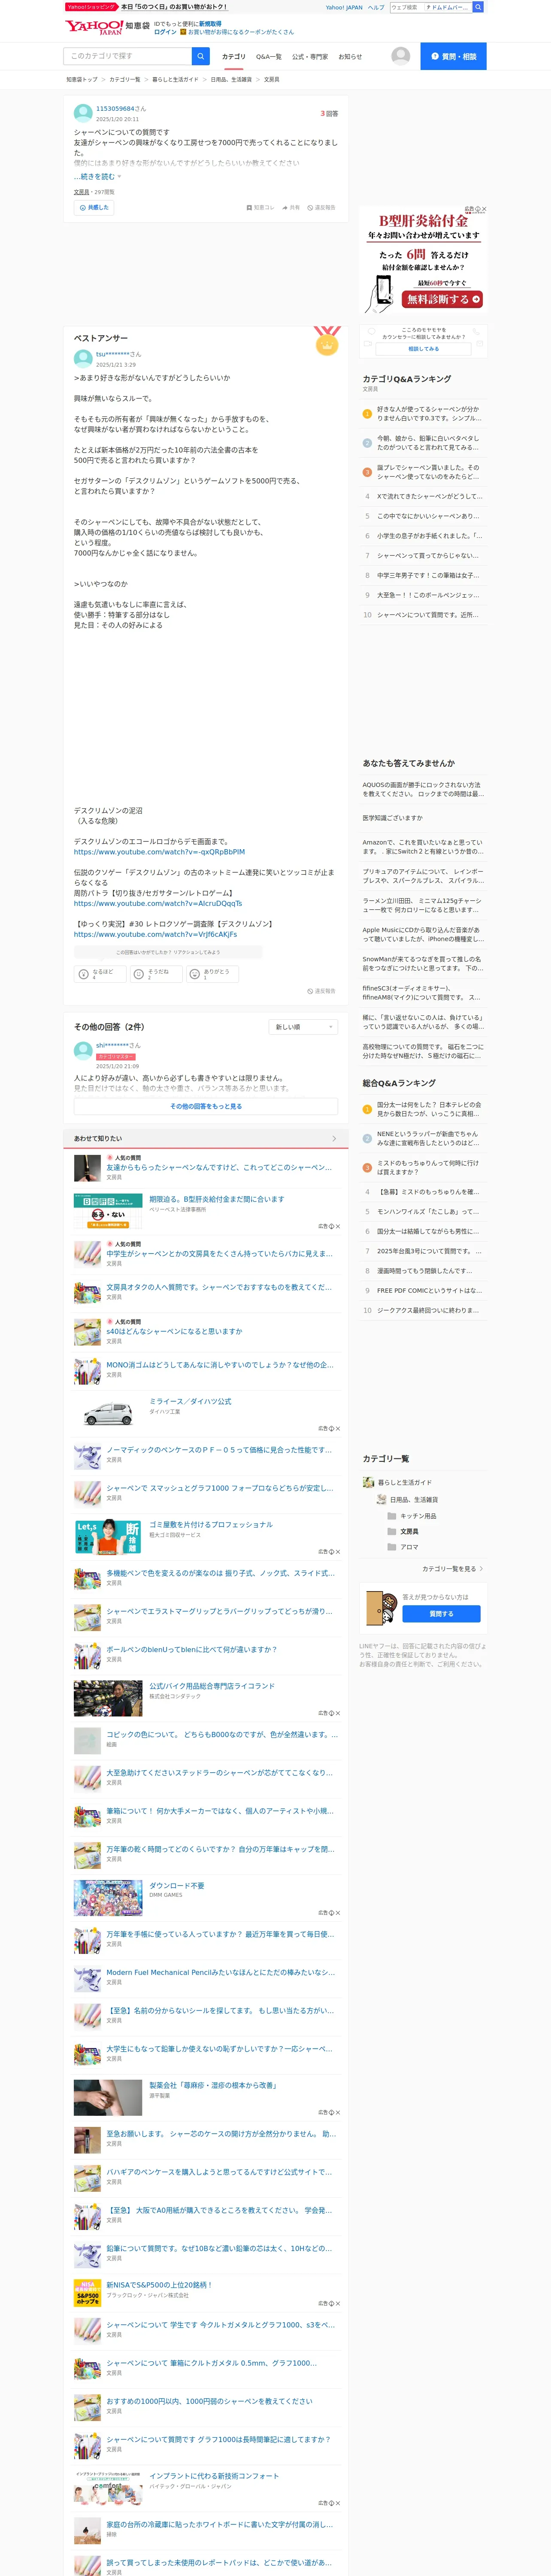Click the user avatar icon in header
The image size is (551, 2576).
click(401, 56)
